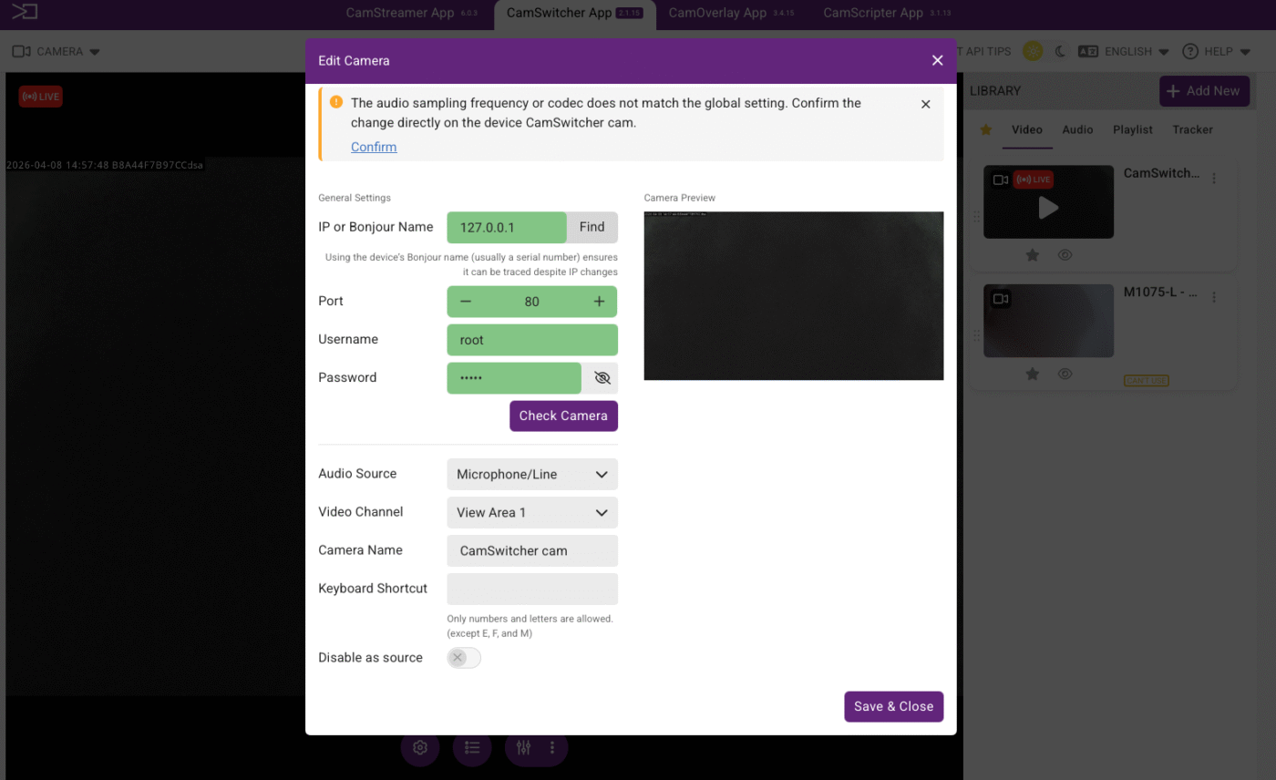Show password using the eye icon
This screenshot has height=780, width=1276.
coord(601,378)
